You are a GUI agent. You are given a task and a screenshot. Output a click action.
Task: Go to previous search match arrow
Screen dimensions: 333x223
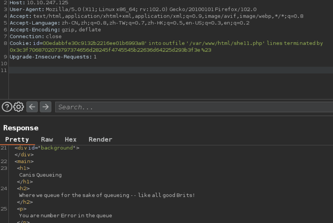click(32, 107)
